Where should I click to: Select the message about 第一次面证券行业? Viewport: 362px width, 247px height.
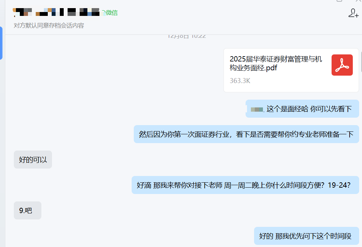pos(246,134)
